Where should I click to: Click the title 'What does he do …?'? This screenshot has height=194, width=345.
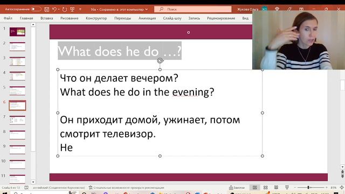tap(120, 51)
